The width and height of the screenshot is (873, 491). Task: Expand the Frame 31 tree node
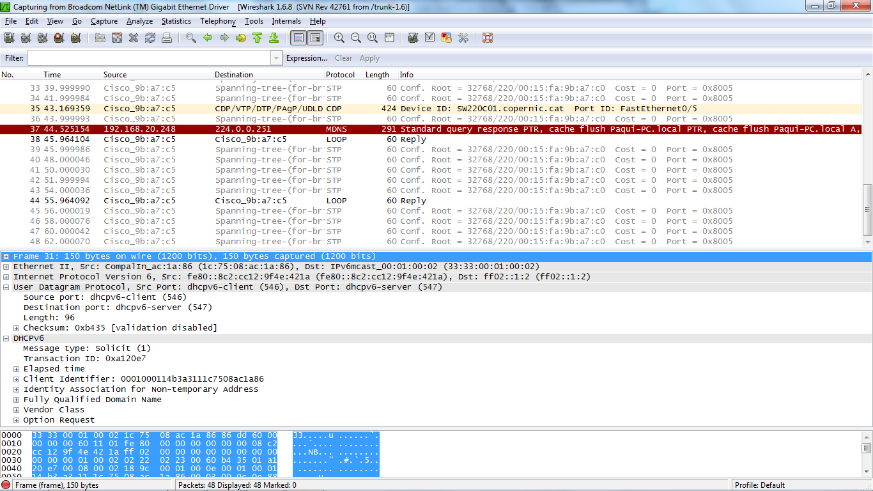6,256
